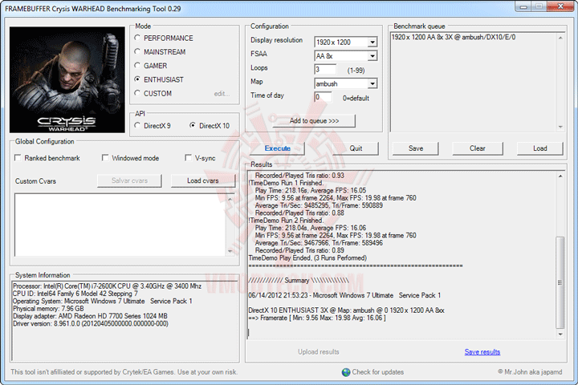Click the Load cvars button
578x385 pixels.
coord(203,180)
